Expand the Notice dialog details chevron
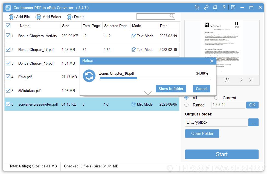 click(148, 93)
